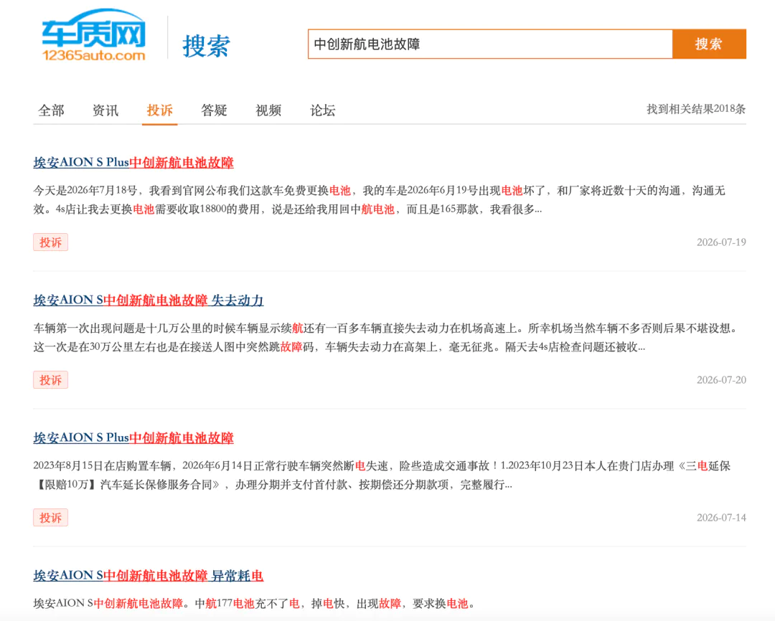
Task: Switch to the 全部 tab
Action: click(51, 110)
